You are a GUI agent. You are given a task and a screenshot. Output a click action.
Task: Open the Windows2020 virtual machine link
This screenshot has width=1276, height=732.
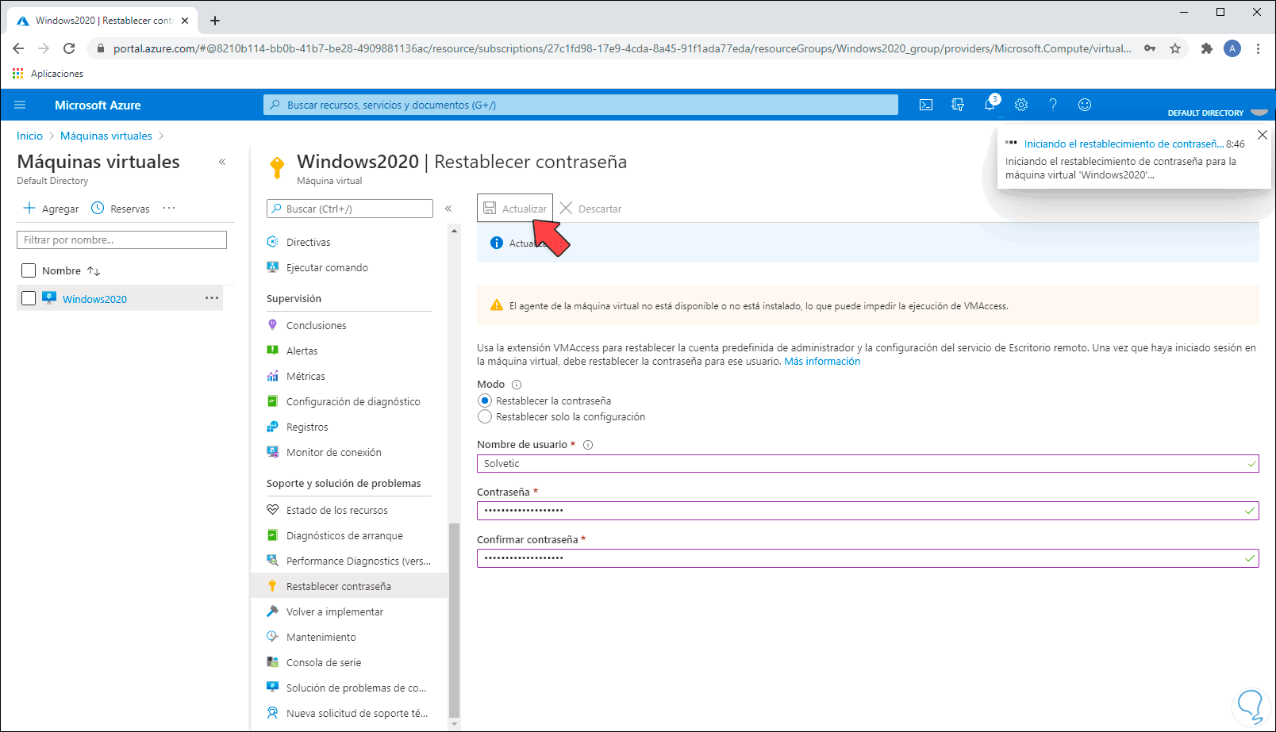point(94,299)
